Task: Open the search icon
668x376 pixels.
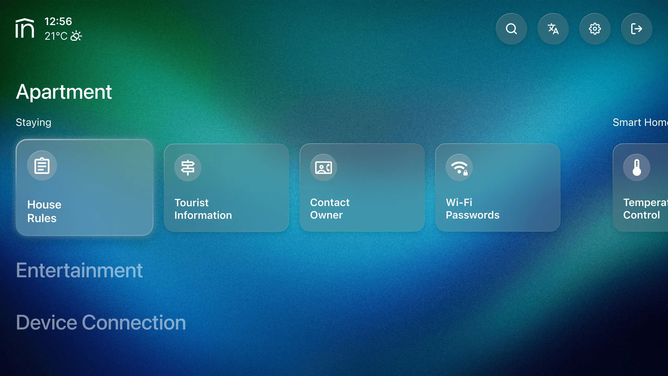Action: [x=511, y=29]
